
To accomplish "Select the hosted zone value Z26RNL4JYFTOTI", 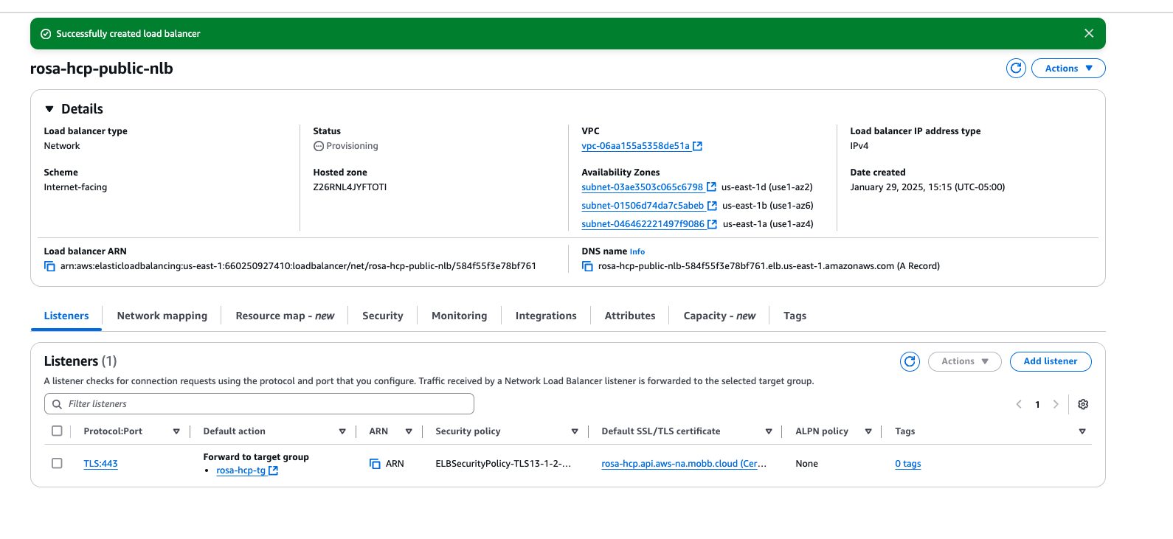I will [350, 187].
